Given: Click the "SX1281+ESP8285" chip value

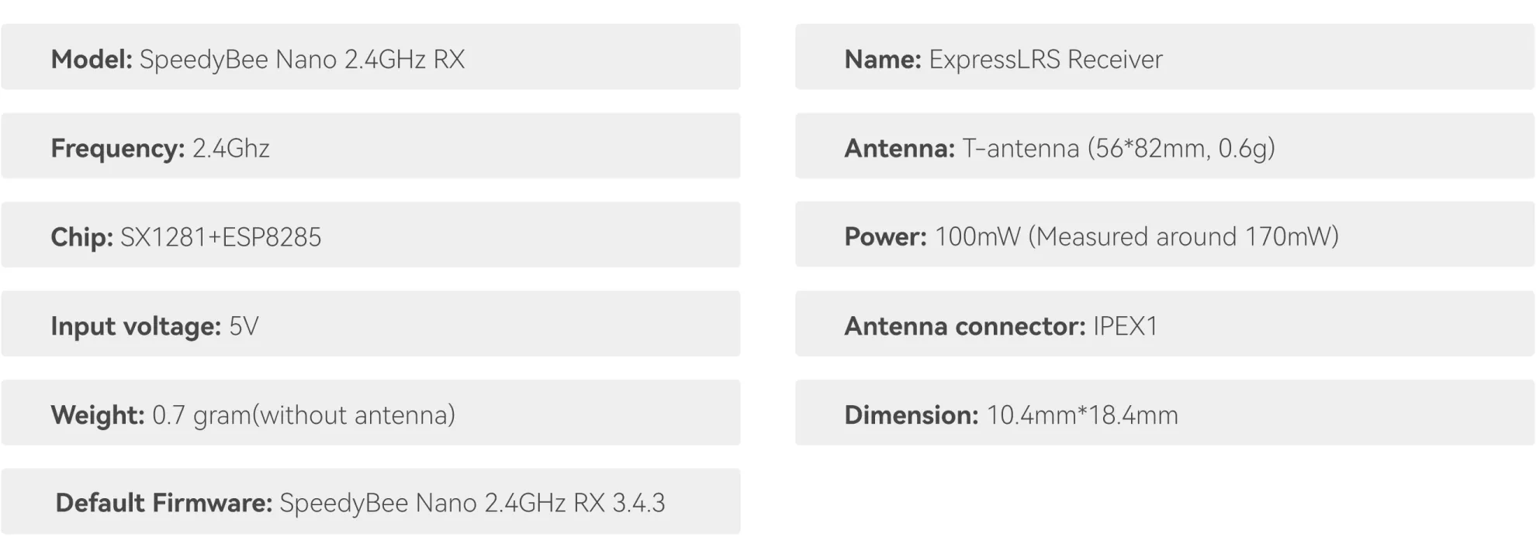Looking at the screenshot, I should [x=220, y=237].
